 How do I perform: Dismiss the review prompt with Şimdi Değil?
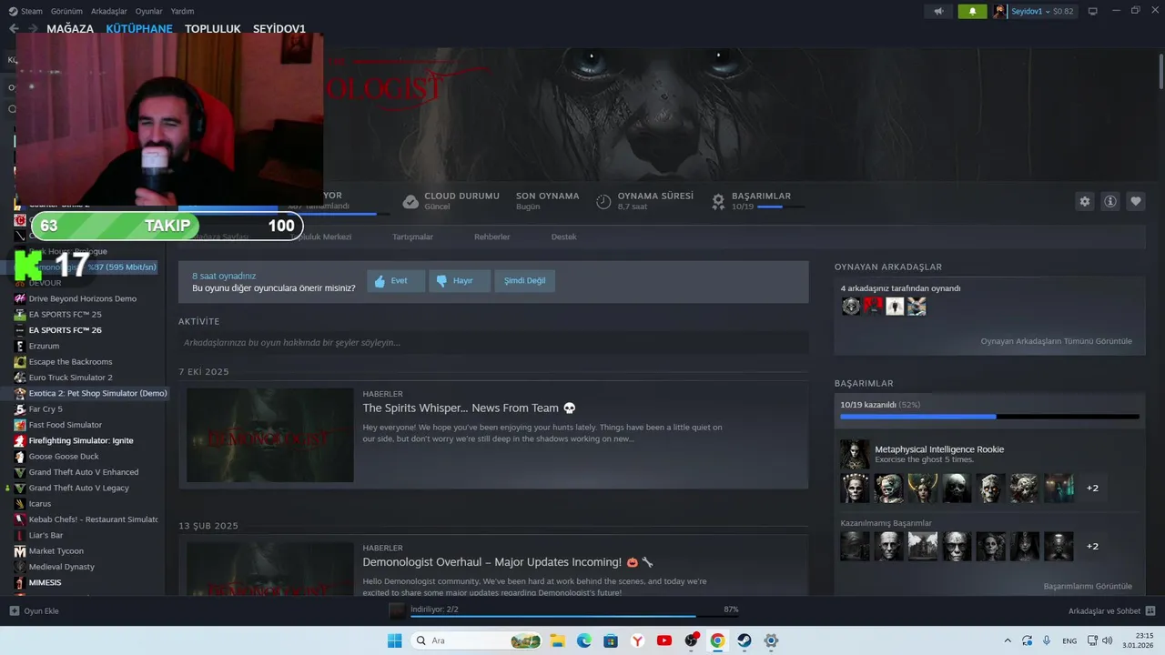point(525,281)
